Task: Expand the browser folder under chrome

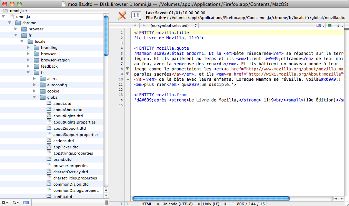Action: 16,29
